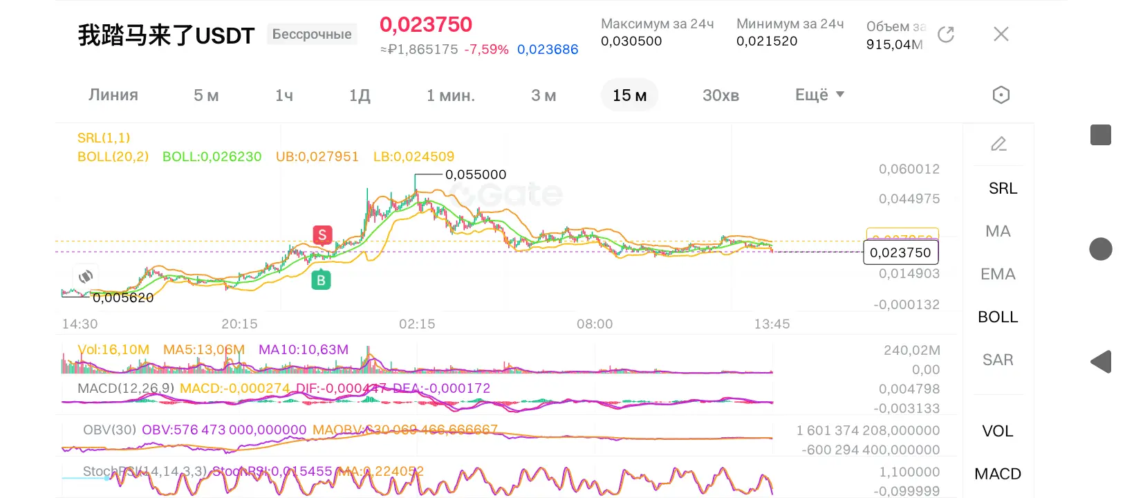
Task: Tap the red S sell marker
Action: (x=322, y=235)
